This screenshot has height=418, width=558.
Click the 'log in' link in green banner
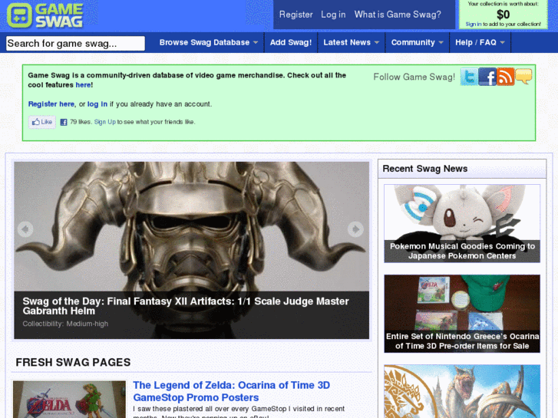(x=97, y=104)
